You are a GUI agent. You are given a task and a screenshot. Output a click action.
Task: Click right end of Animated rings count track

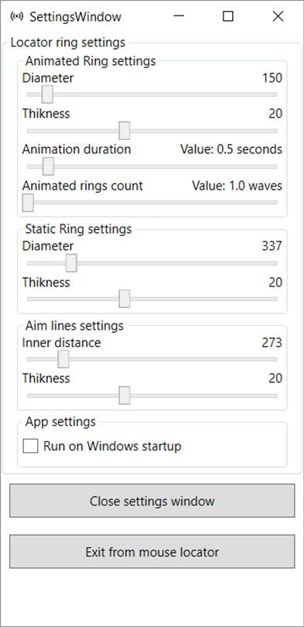click(275, 202)
